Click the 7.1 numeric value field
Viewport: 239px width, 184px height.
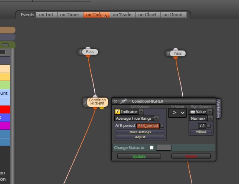[202, 126]
